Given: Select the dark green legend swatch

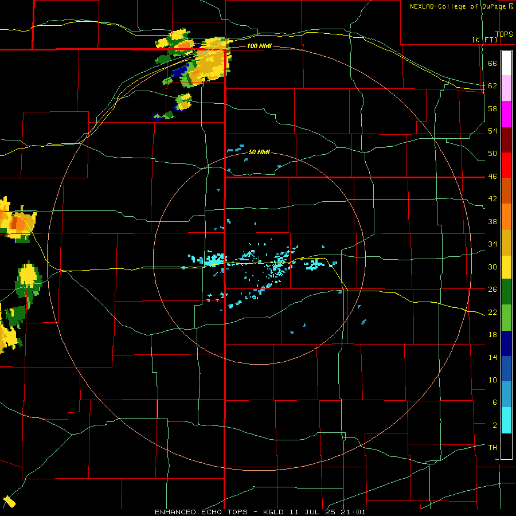Looking at the screenshot, I should [x=506, y=292].
